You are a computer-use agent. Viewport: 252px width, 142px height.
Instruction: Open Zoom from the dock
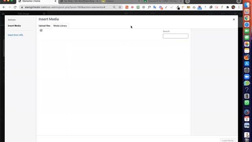(x=247, y=77)
